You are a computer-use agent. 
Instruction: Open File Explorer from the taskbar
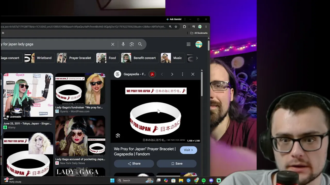point(181,181)
